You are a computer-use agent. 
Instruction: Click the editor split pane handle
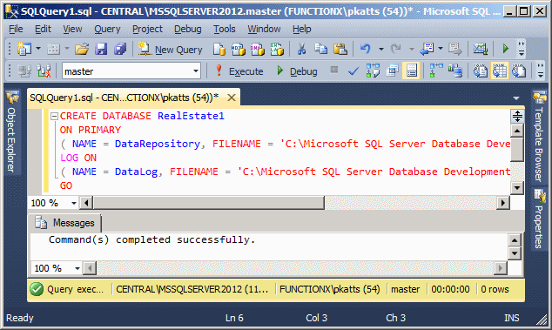click(517, 116)
